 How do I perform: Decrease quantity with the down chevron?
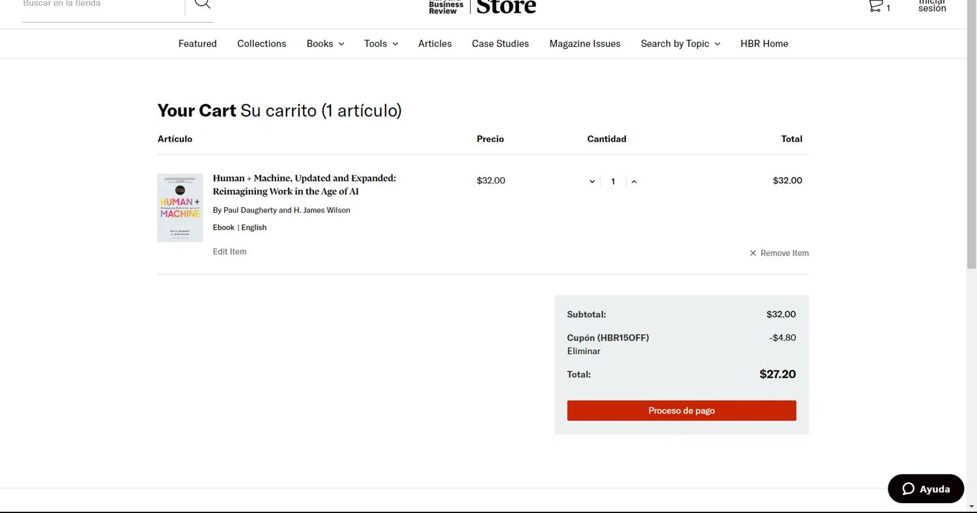point(592,182)
